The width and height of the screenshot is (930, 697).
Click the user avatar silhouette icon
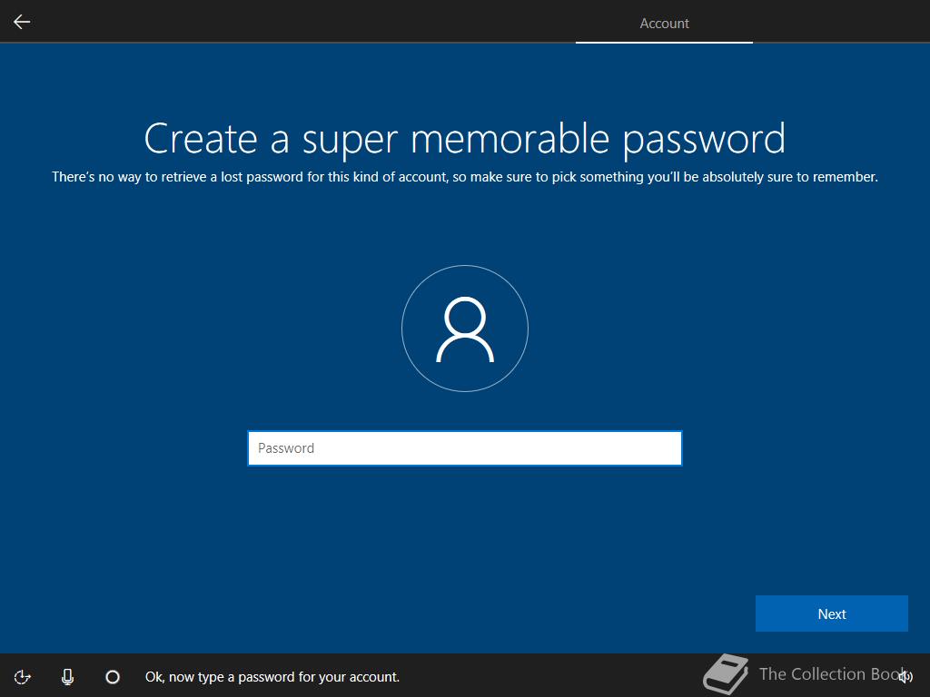point(465,329)
